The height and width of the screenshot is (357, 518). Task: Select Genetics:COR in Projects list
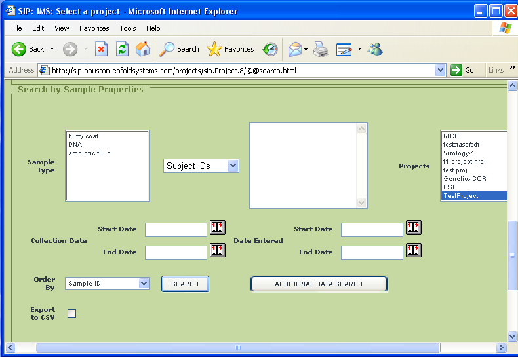pyautogui.click(x=474, y=178)
